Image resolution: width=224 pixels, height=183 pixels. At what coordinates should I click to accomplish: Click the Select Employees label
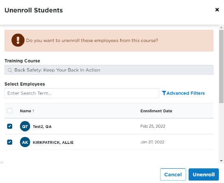click(x=25, y=84)
